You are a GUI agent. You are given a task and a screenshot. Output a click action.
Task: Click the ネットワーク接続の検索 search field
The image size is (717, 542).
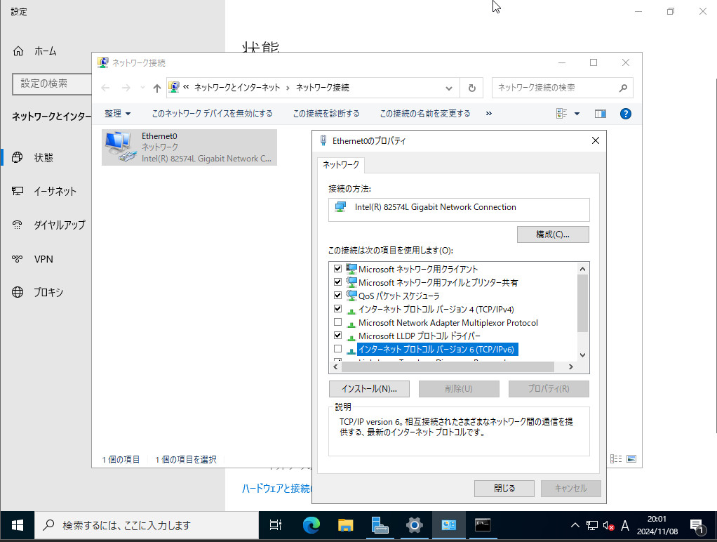tap(554, 88)
